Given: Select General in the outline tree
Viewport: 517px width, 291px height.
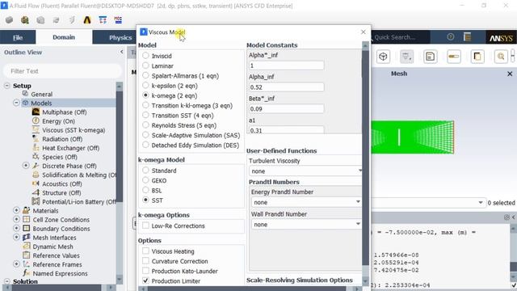Looking at the screenshot, I should [x=41, y=95].
